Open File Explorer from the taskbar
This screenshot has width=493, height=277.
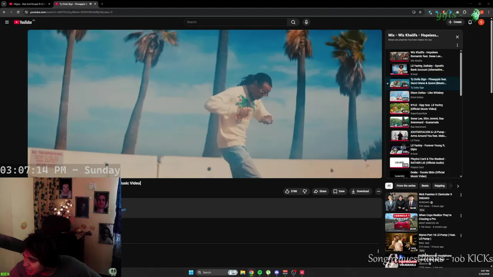click(x=243, y=272)
